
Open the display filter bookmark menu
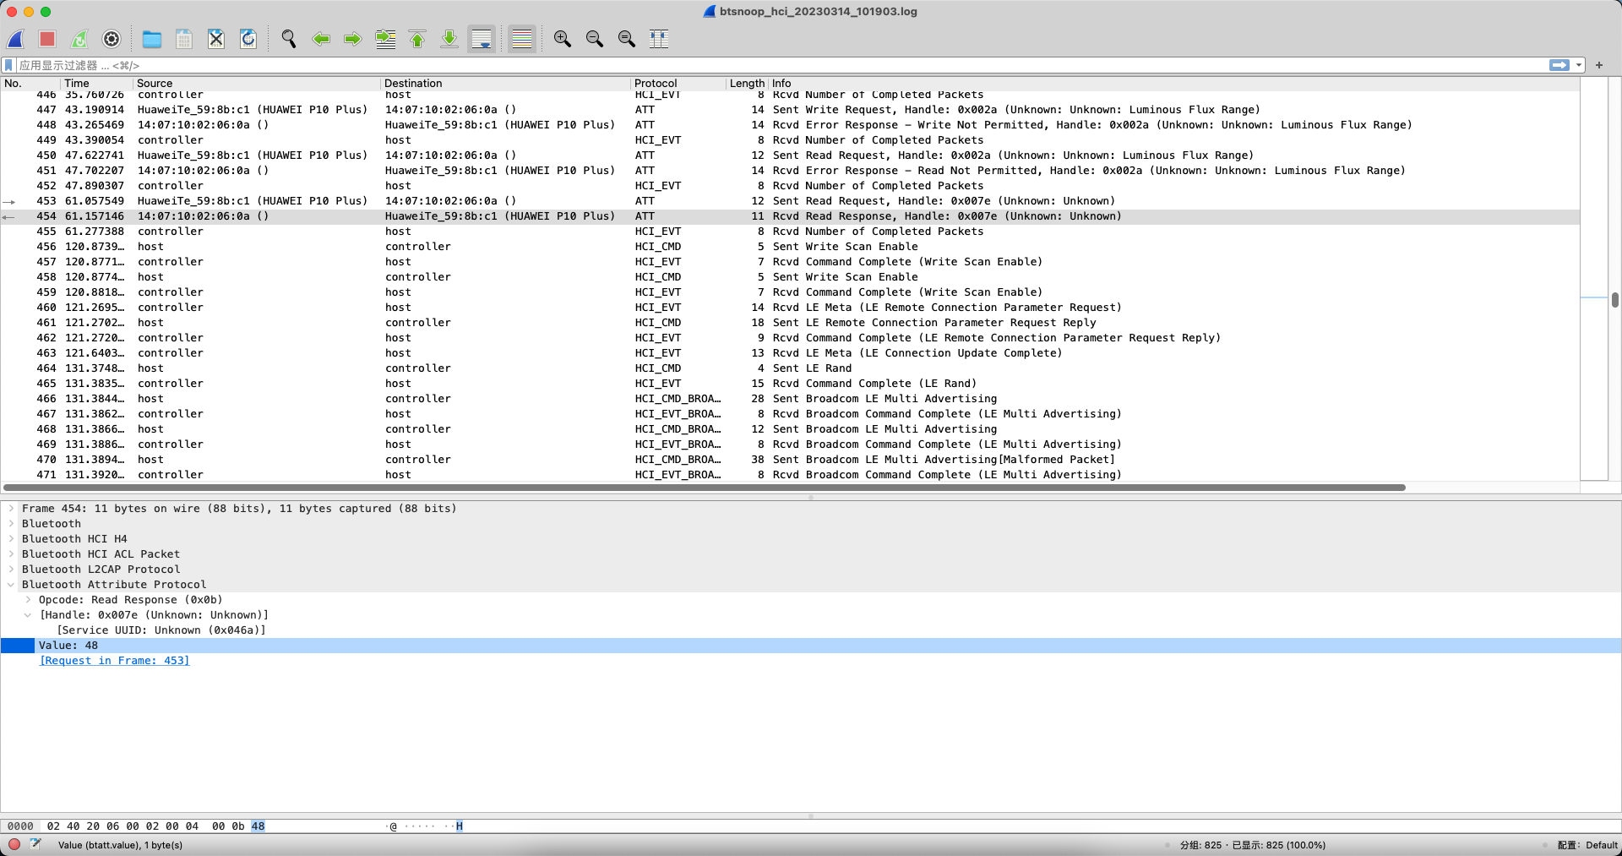click(8, 65)
